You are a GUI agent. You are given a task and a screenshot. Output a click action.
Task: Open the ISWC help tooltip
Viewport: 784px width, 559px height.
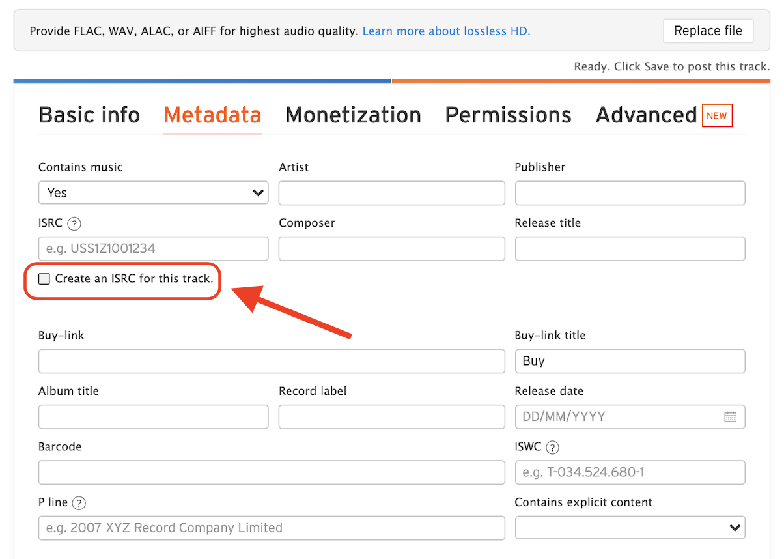click(553, 448)
